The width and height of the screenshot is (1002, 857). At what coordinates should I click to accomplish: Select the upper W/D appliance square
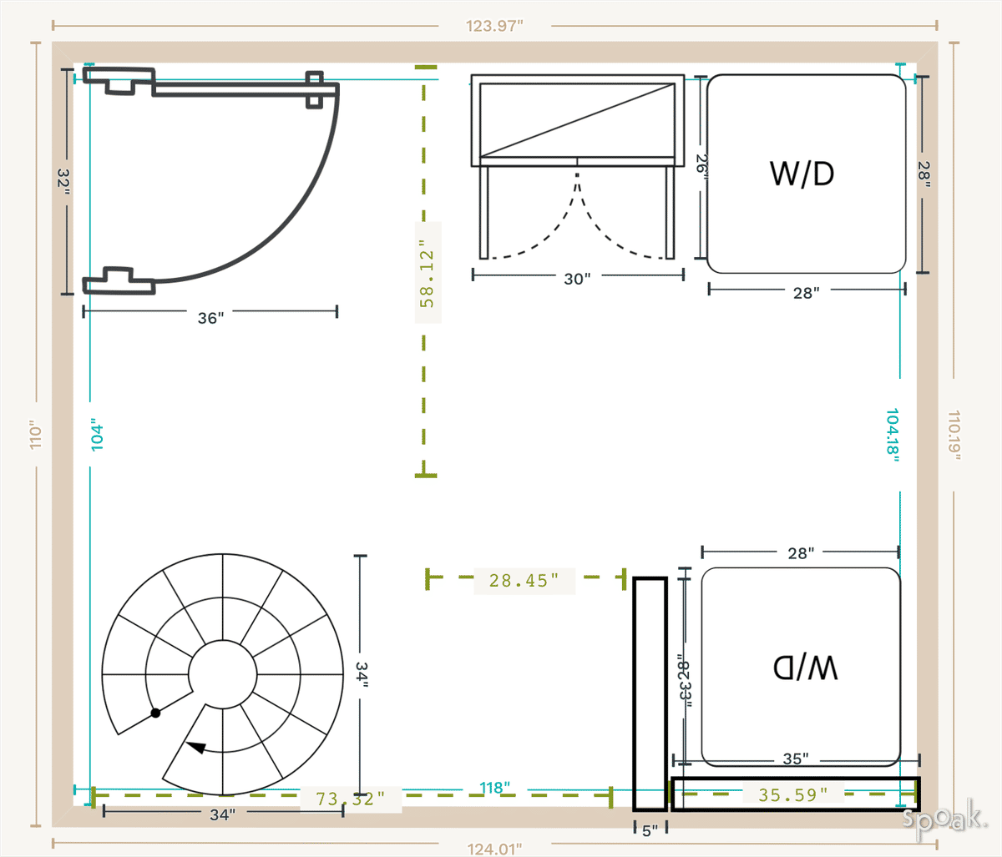pyautogui.click(x=807, y=174)
